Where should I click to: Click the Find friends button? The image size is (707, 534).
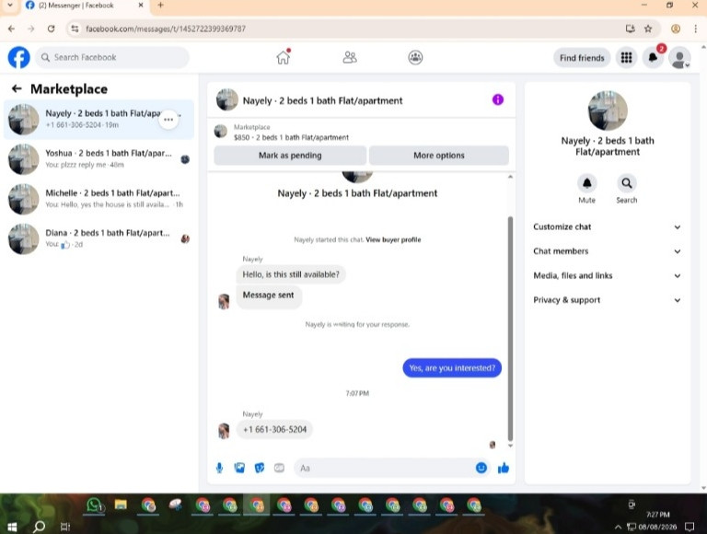coord(582,58)
